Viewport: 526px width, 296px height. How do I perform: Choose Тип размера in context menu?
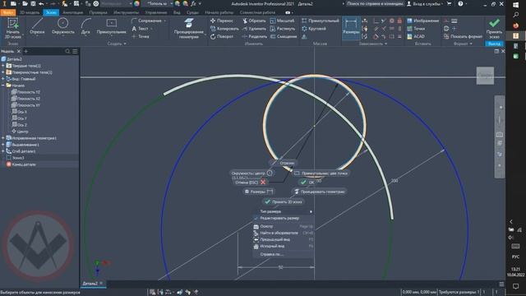click(x=284, y=211)
